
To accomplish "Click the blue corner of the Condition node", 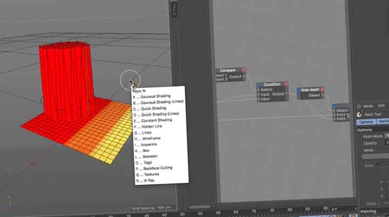I will click(259, 85).
